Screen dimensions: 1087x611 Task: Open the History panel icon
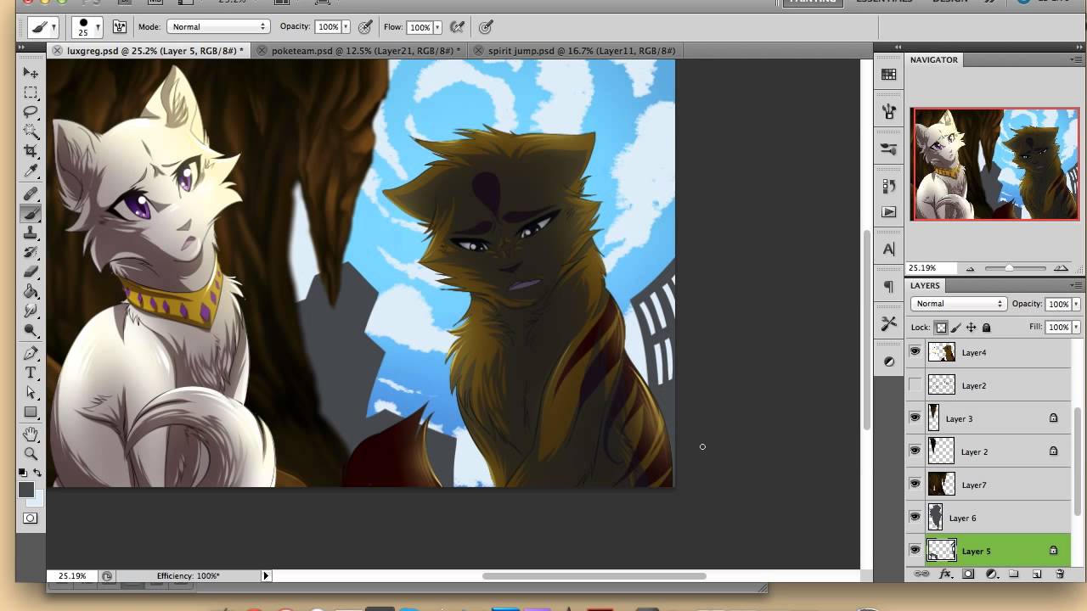point(889,186)
